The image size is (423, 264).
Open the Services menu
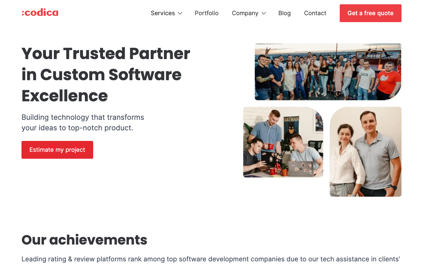point(163,13)
